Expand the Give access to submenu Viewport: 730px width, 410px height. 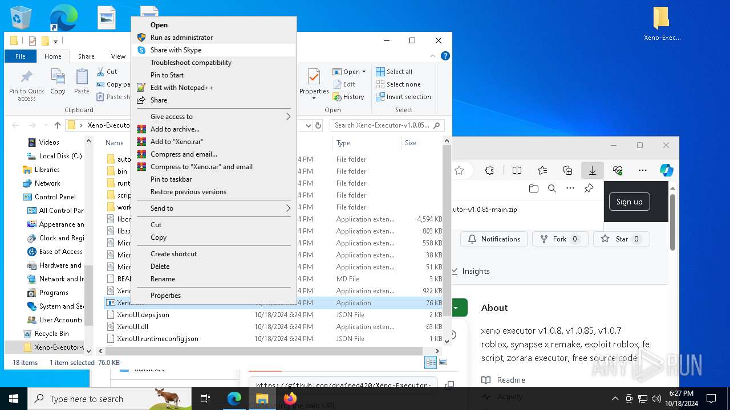coord(213,117)
